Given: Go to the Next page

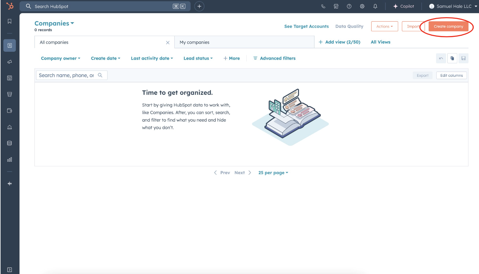Looking at the screenshot, I should click(243, 173).
